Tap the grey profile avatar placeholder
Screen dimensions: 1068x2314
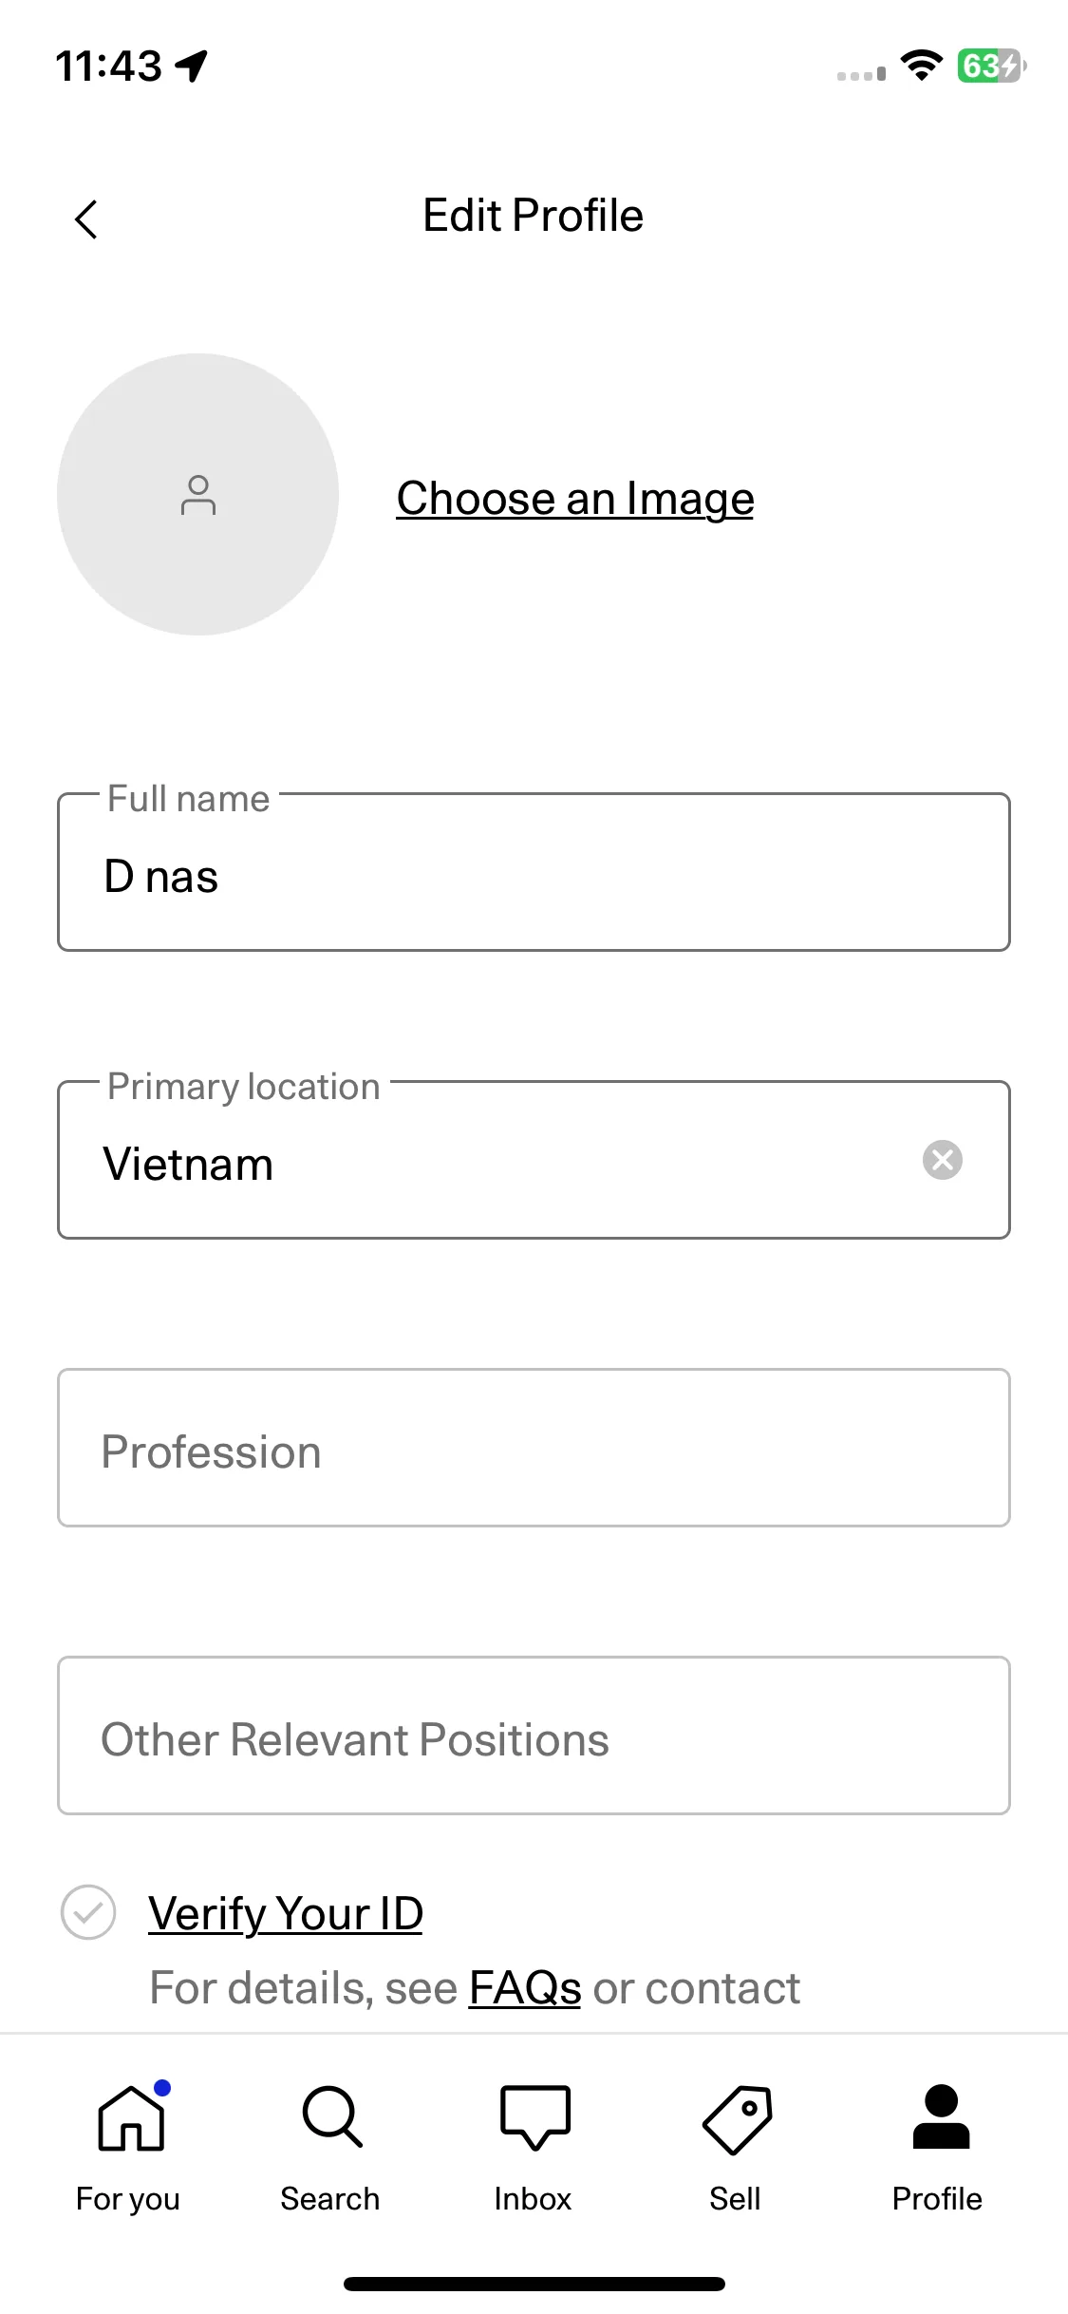coord(197,494)
